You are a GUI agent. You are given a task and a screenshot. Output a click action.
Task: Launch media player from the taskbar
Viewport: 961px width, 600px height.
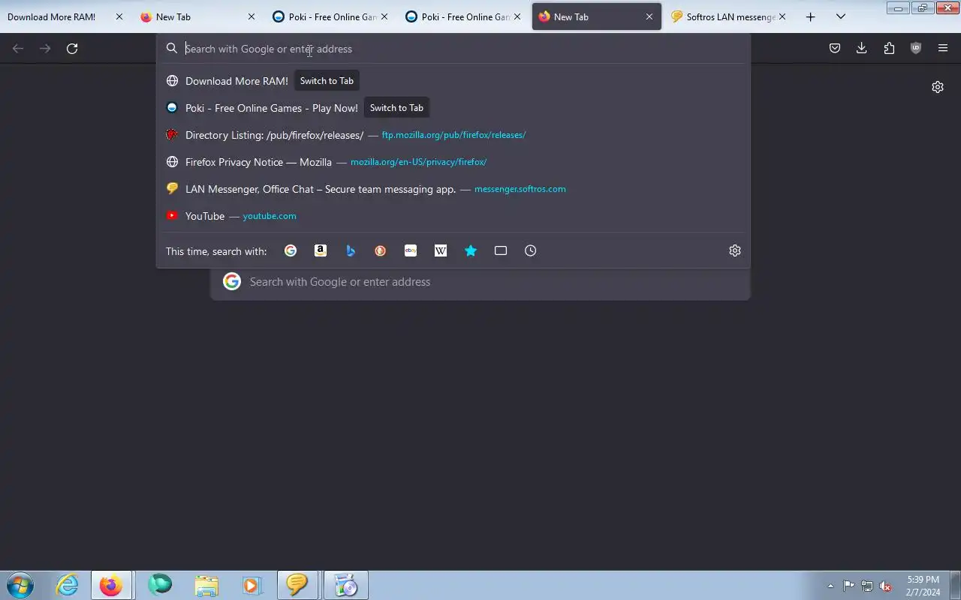click(252, 585)
